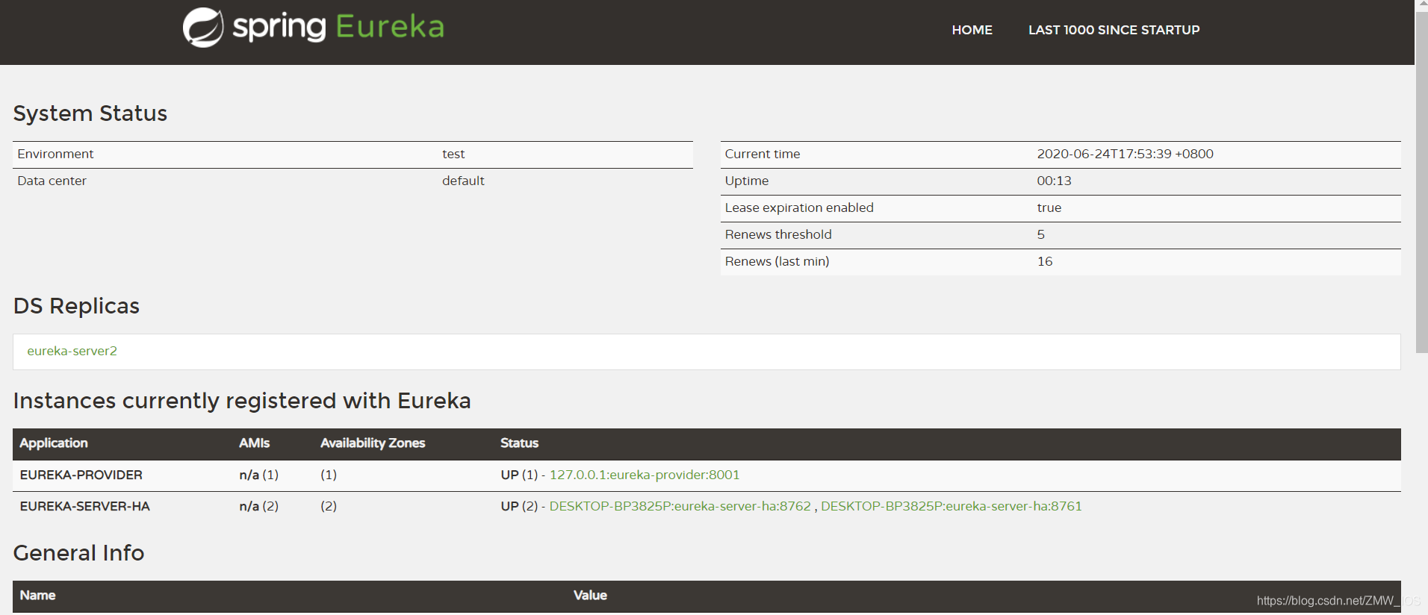Click the General Info heading

[x=78, y=553]
